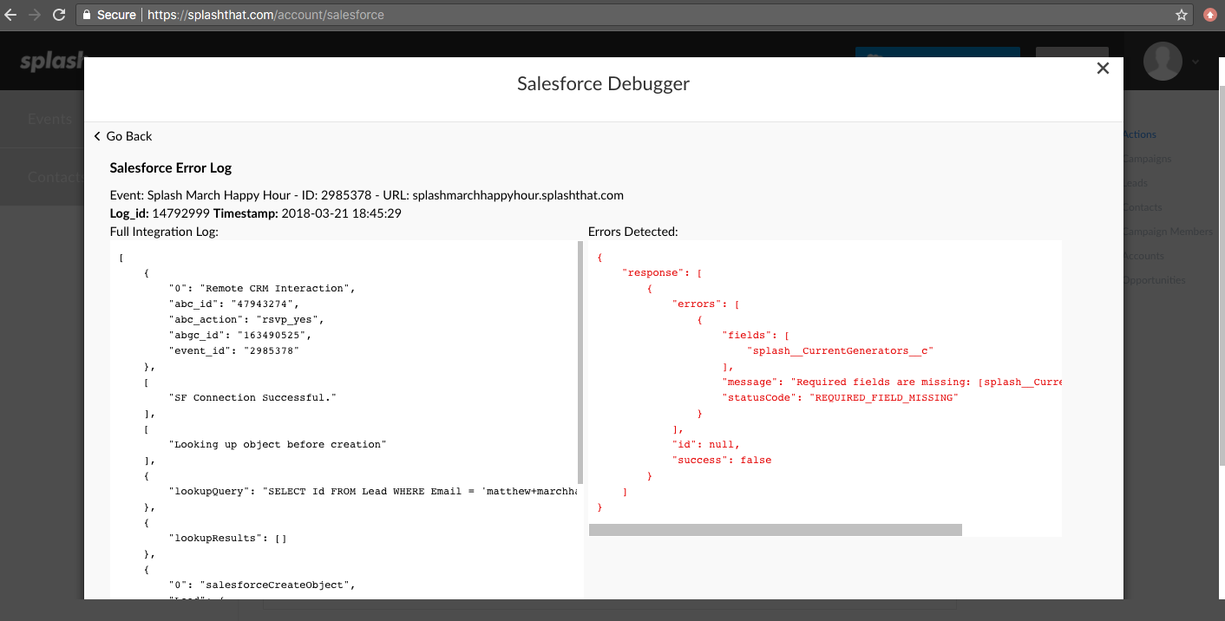
Task: Click the "Required fields are missing" message line
Action: coord(892,382)
